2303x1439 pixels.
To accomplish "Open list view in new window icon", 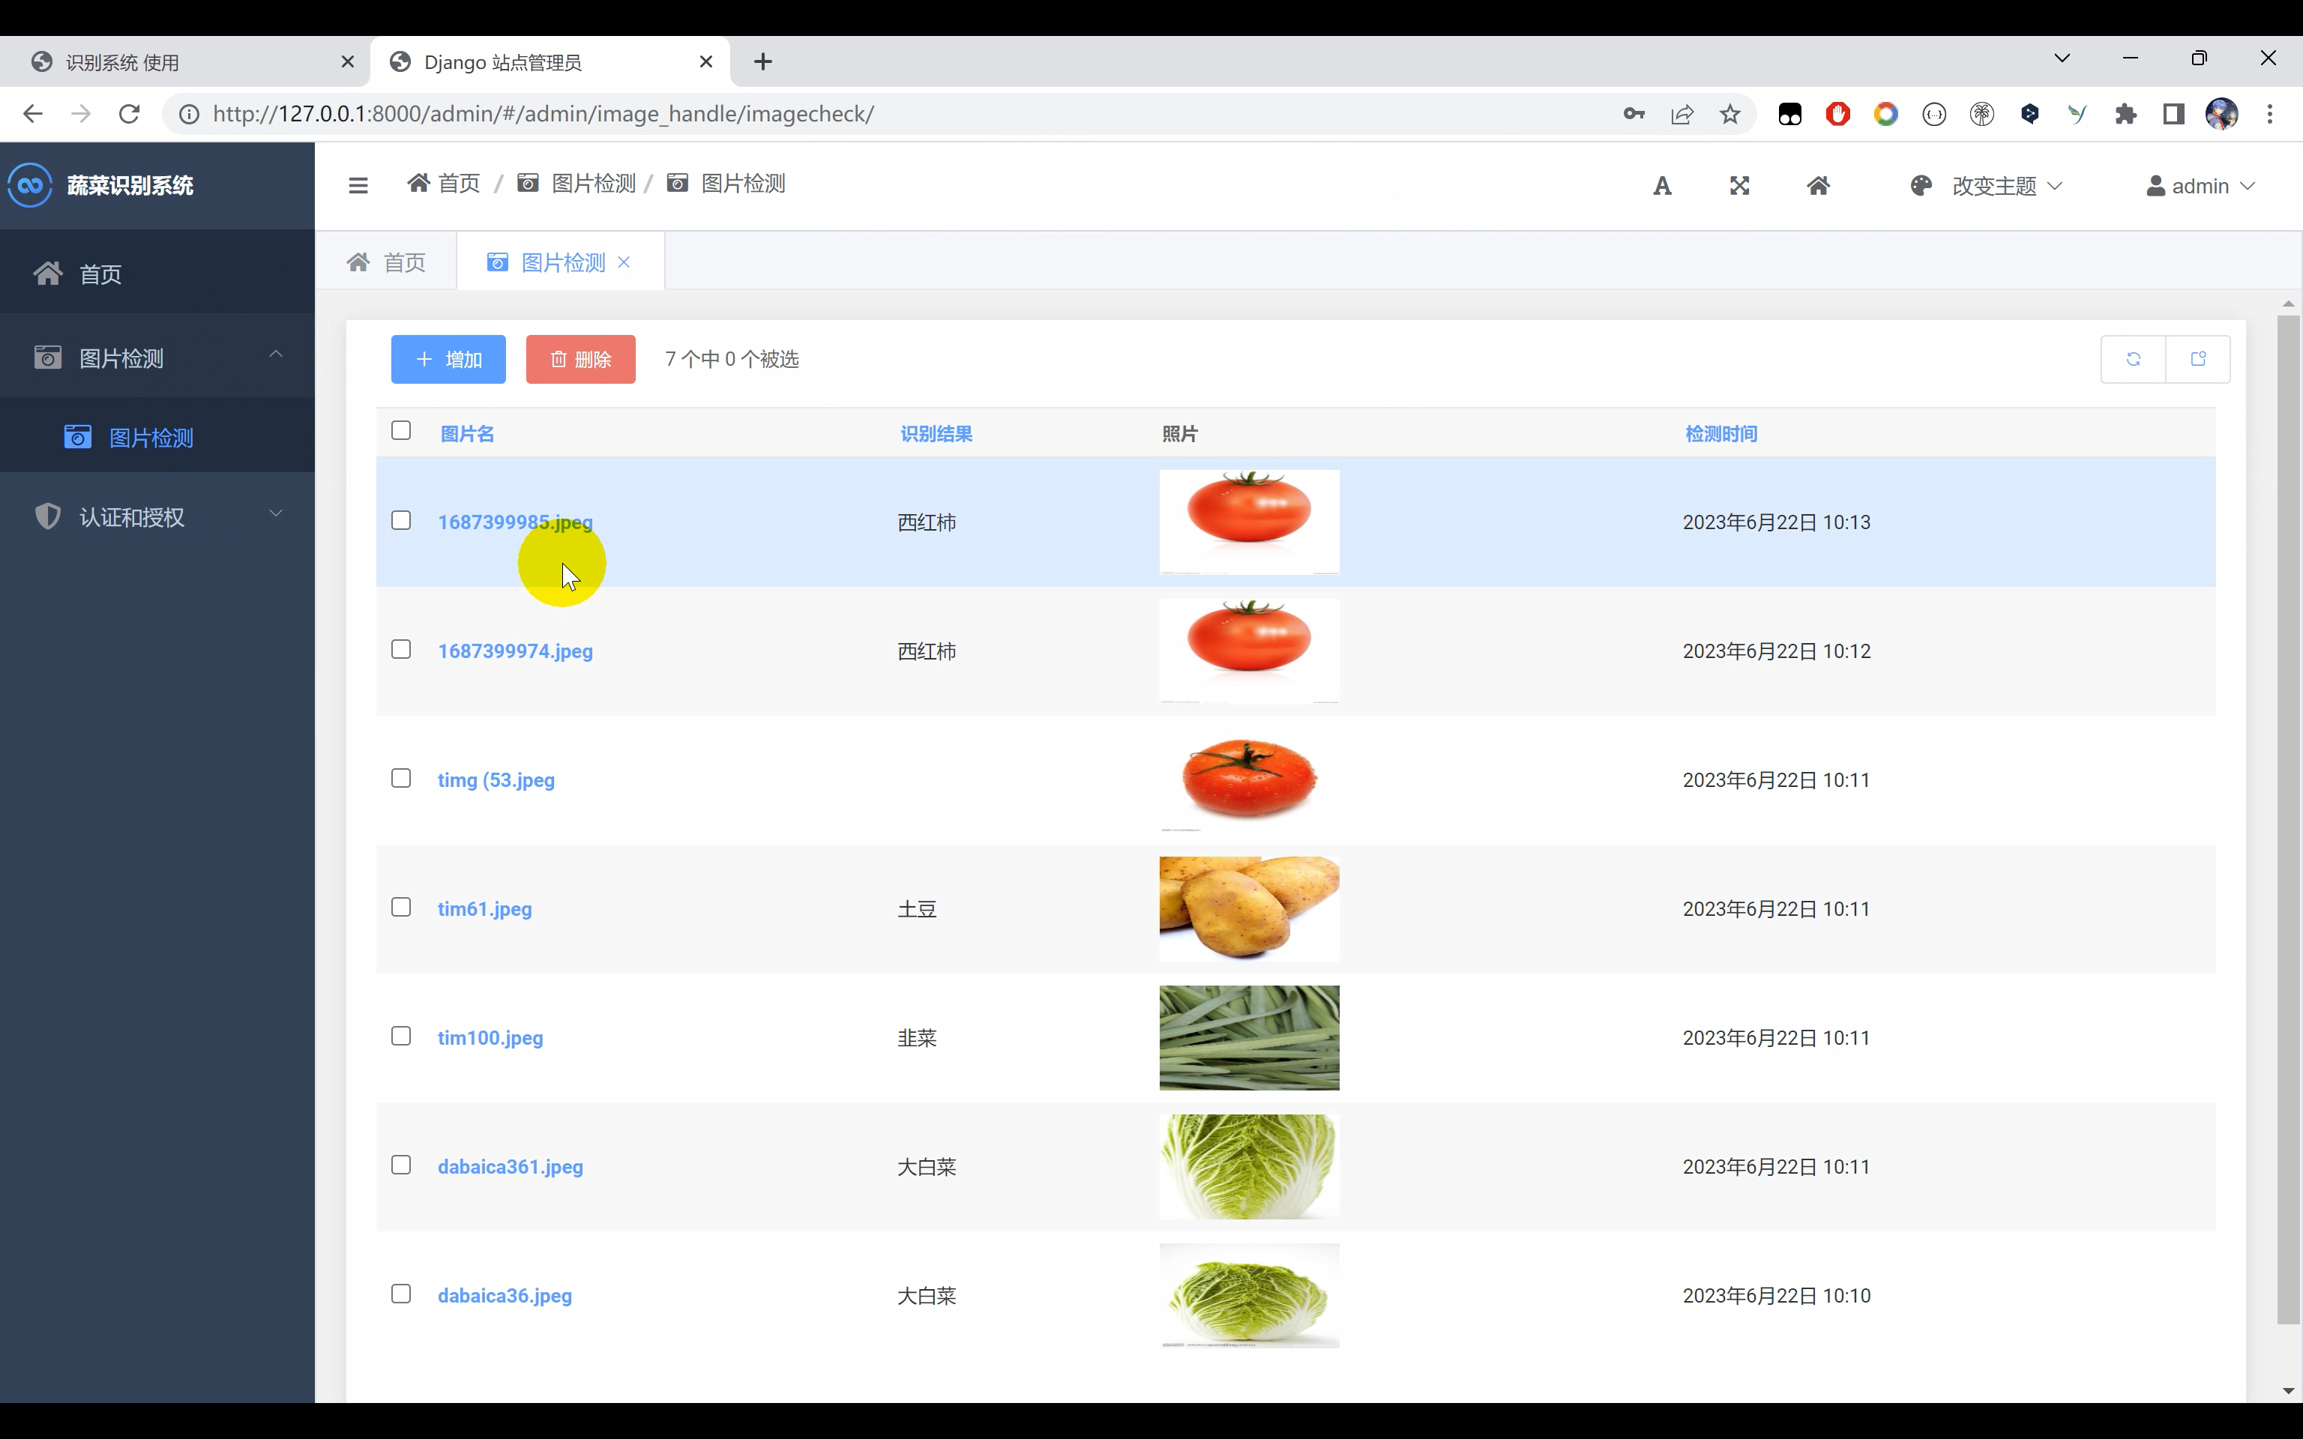I will 2200,359.
